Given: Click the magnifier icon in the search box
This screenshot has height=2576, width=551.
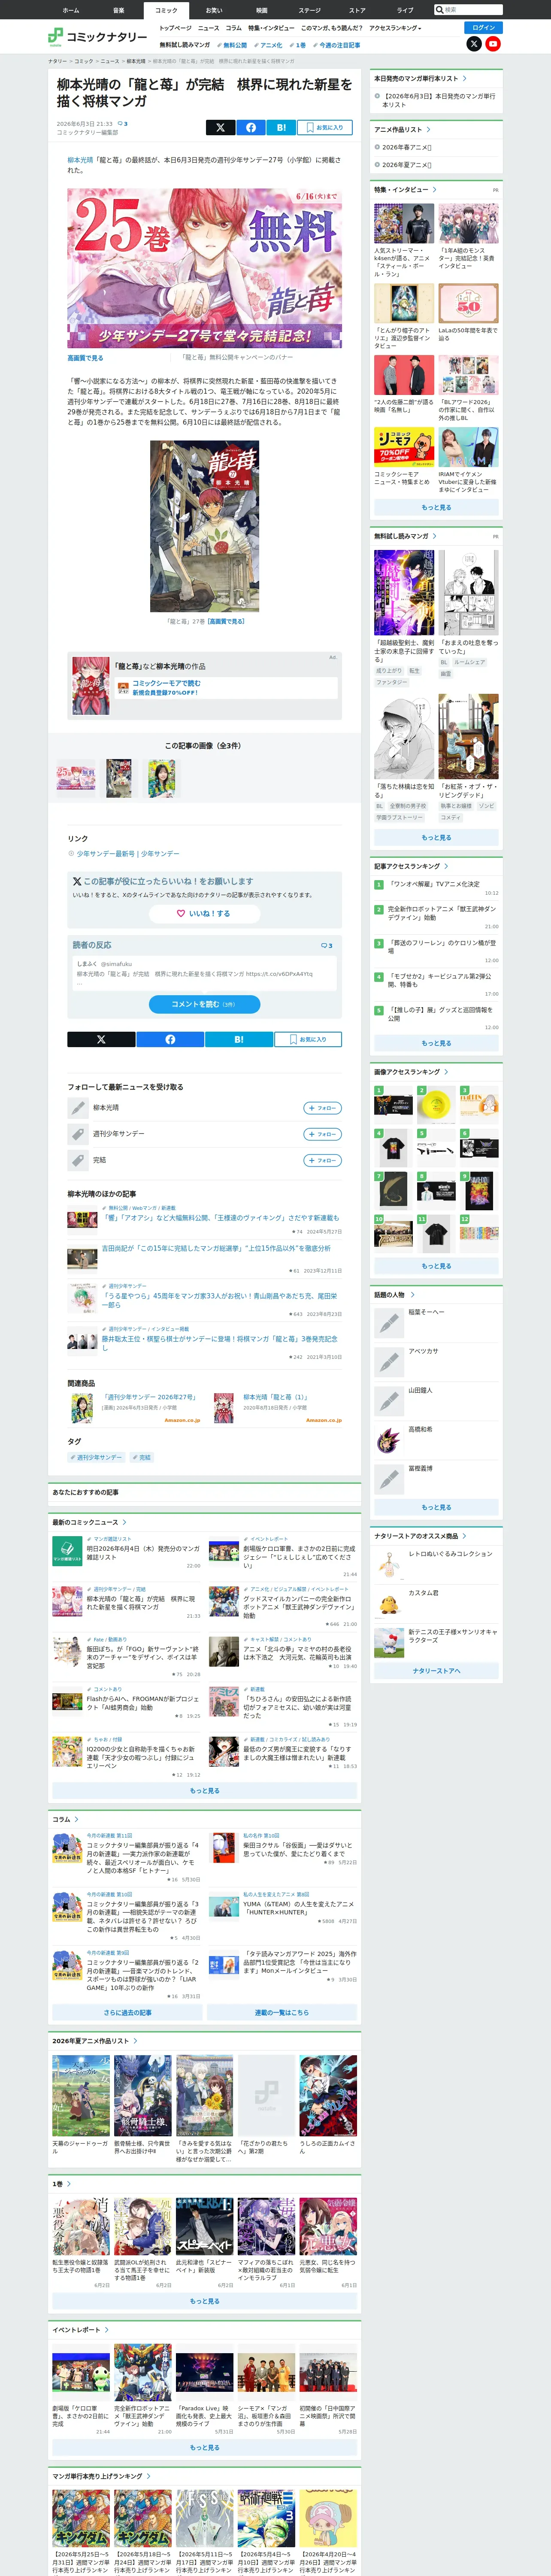Looking at the screenshot, I should point(439,10).
